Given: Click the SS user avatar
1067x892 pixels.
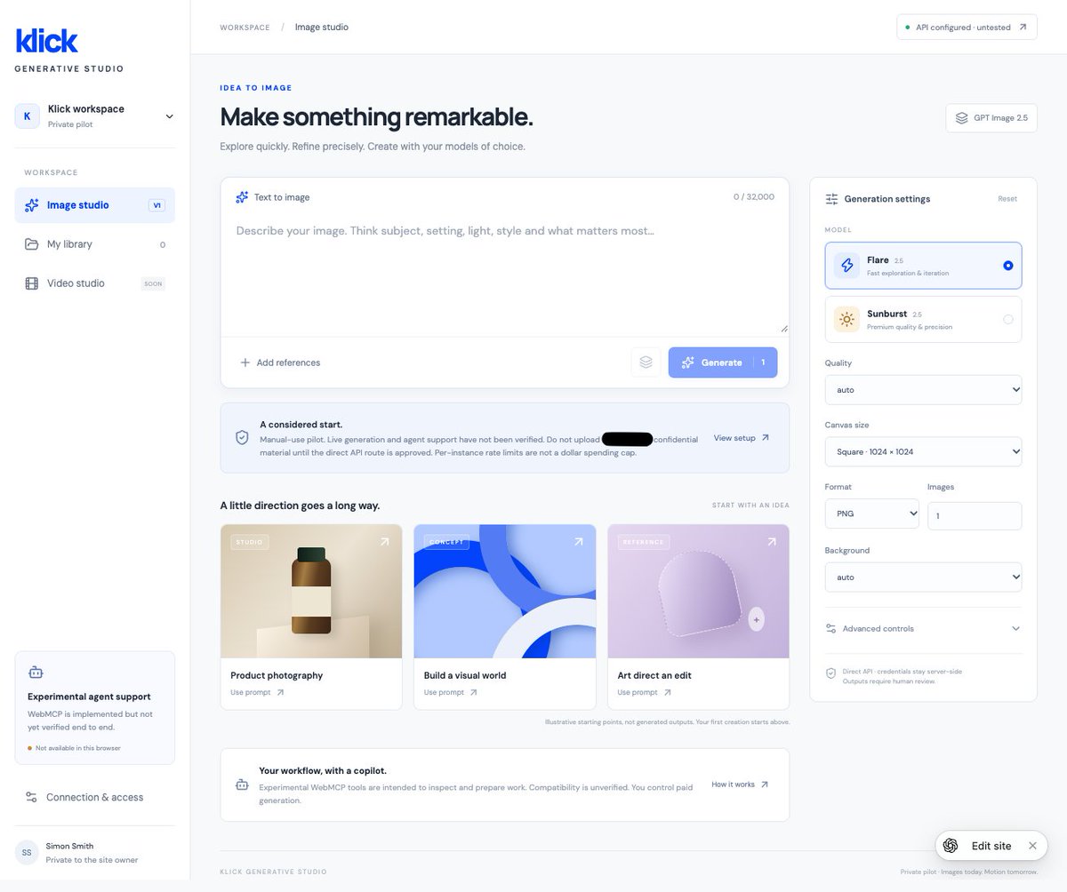Looking at the screenshot, I should pyautogui.click(x=27, y=852).
